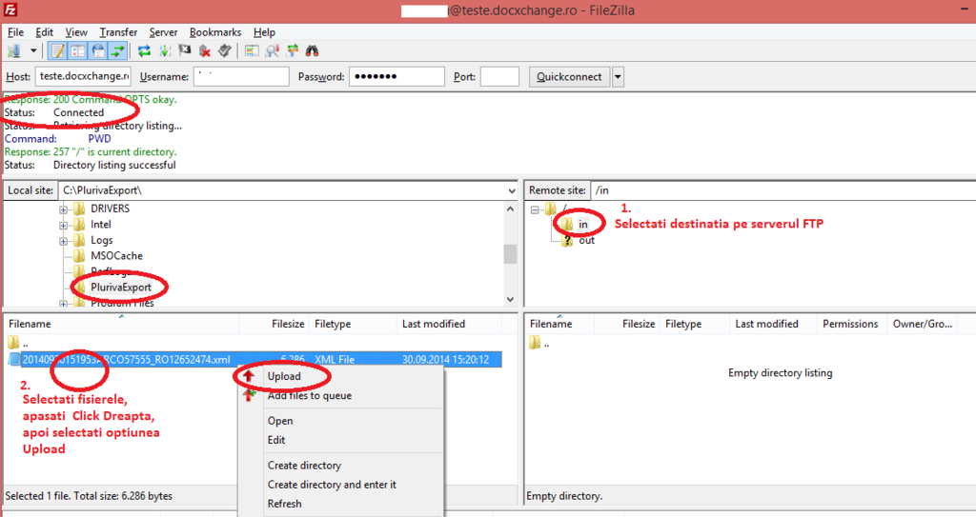Toggle the local directory tree display
The width and height of the screenshot is (976, 517).
point(77,50)
